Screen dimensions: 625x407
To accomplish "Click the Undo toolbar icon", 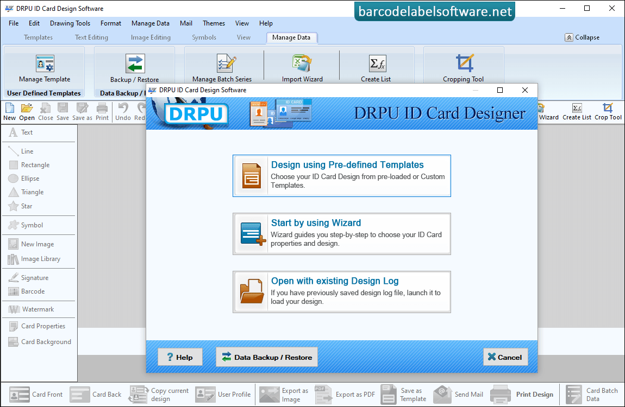I will click(x=123, y=112).
